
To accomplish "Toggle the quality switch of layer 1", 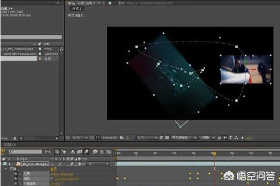I will [x=60, y=164].
